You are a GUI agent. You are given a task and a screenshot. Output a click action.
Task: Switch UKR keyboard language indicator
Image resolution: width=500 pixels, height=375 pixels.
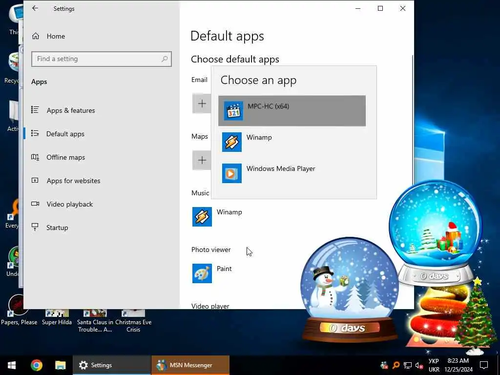(x=434, y=365)
